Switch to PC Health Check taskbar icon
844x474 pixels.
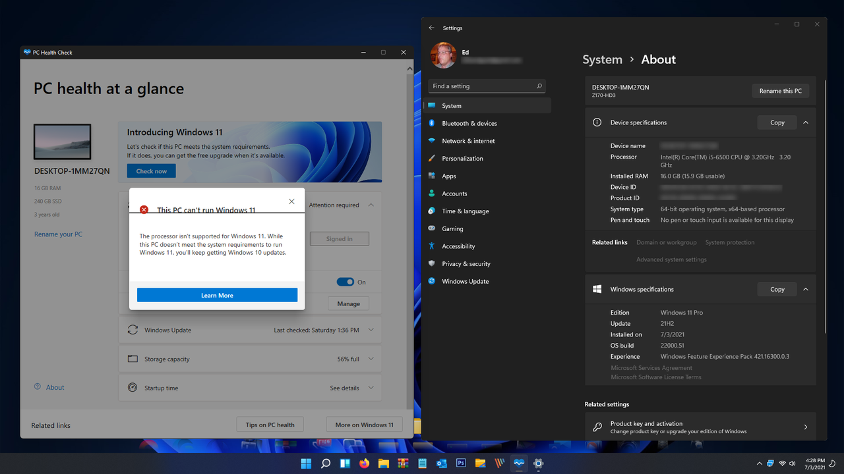519,463
